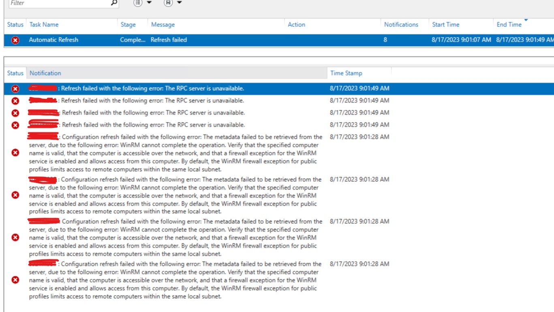Click error icon of second WinRM failure notification
Screen dimensions: 554x312
[x=15, y=195]
